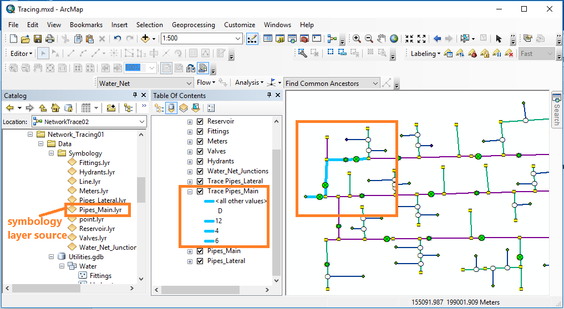Open the ArcToolbox window

[x=304, y=38]
